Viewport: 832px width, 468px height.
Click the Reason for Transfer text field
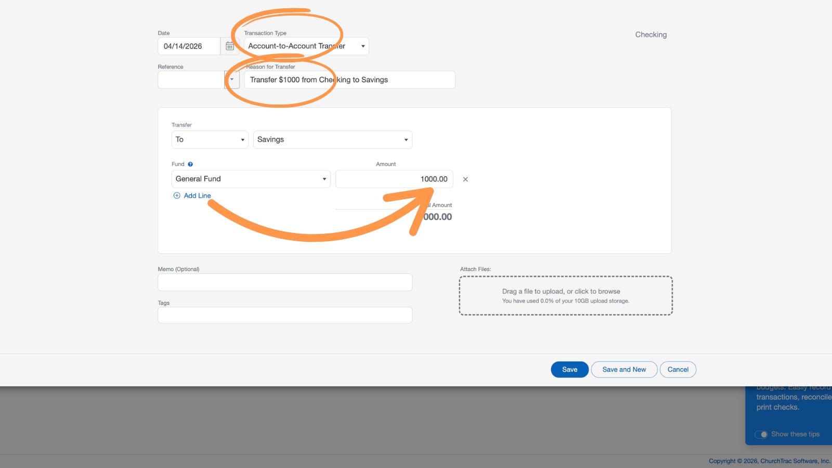tap(348, 80)
